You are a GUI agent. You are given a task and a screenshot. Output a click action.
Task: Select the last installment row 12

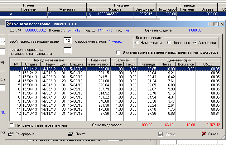[115, 114]
